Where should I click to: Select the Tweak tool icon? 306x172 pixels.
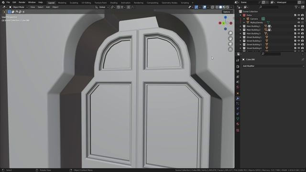point(4,12)
